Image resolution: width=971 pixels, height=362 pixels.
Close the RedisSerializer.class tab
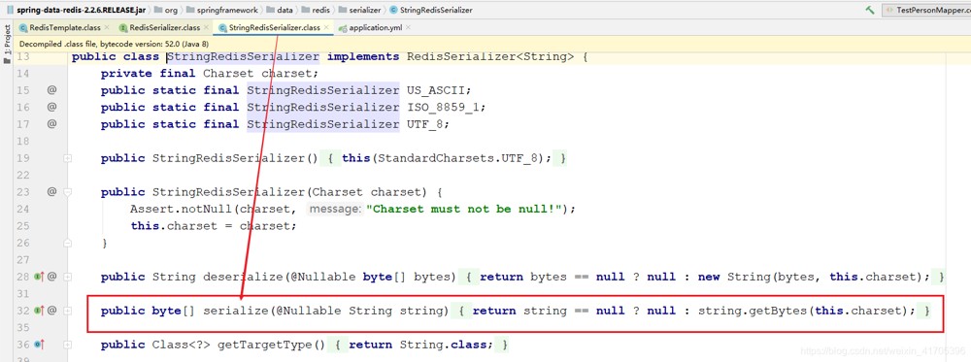tap(206, 28)
